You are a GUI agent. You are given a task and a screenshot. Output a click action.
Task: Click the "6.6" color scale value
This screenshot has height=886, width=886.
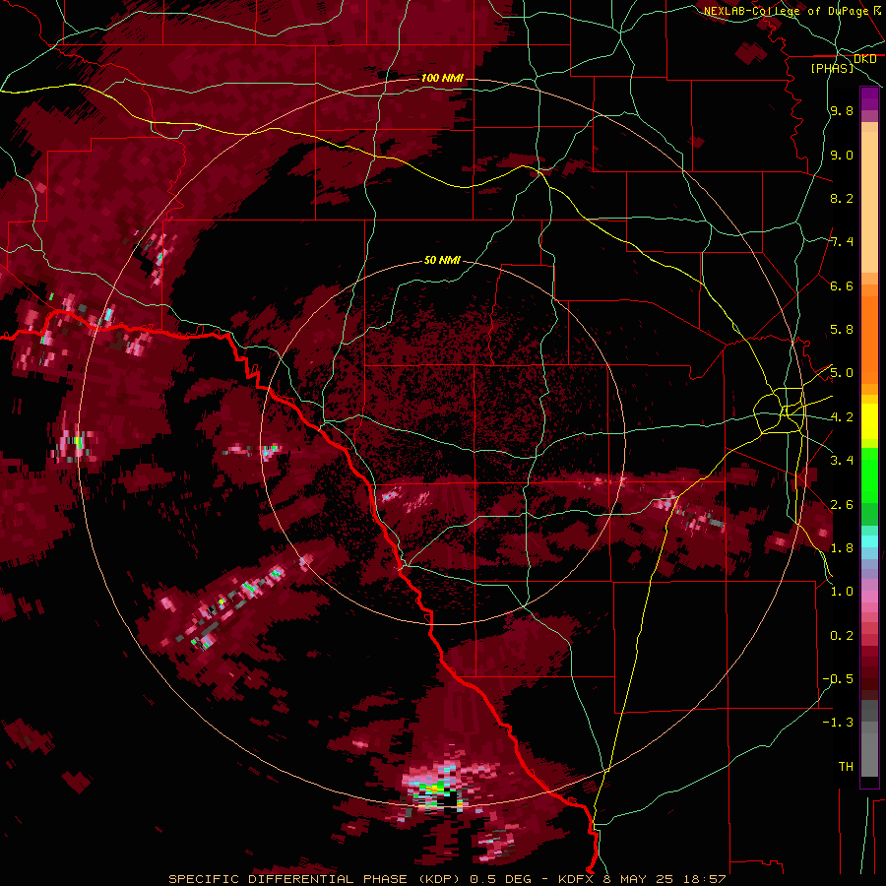(842, 285)
